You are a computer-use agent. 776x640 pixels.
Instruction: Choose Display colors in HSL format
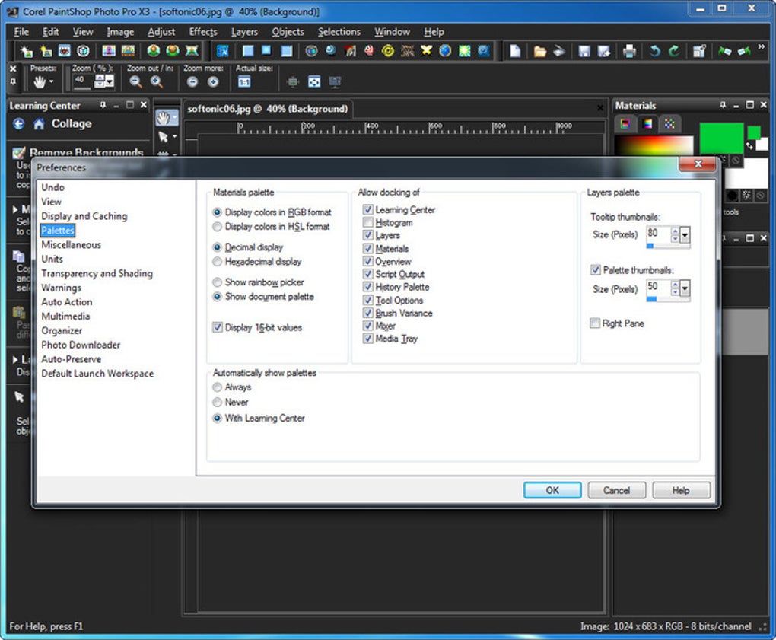218,227
